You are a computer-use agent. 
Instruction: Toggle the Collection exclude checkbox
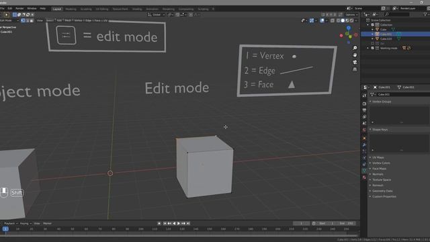[372, 25]
